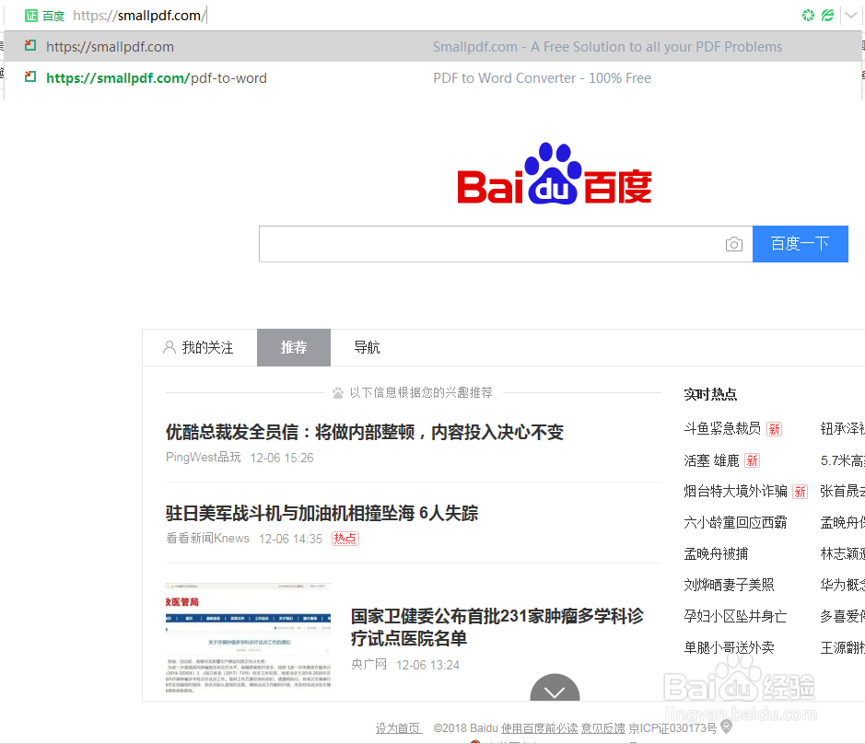Open hot topic 斗鱼紧急裁员
The image size is (865, 744).
point(722,428)
